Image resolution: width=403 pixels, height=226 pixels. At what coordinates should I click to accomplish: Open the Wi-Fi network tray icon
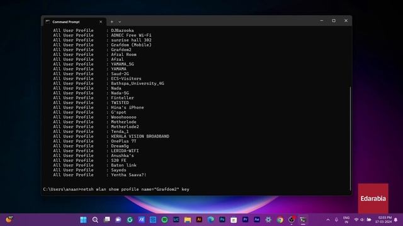click(356, 220)
